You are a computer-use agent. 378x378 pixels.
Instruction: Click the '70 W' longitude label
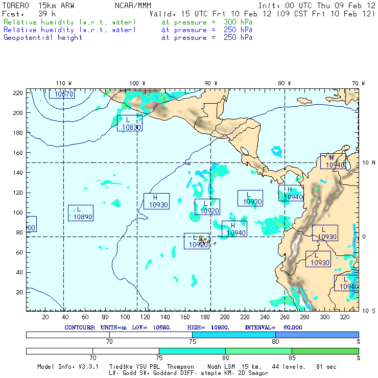pyautogui.click(x=358, y=83)
